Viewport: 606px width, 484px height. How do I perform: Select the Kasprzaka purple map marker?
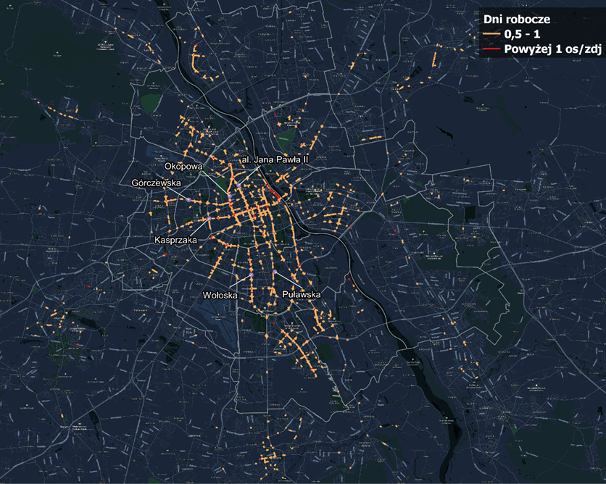pos(208,218)
